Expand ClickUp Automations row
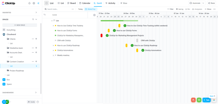Viewport: 218px width, 104px height. (x=53, y=50)
